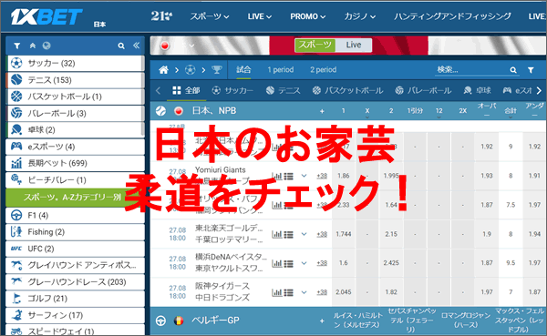This screenshot has height=336, width=547.
Task: Expand the スポーツ dropdown in top navigation
Action: pyautogui.click(x=210, y=16)
